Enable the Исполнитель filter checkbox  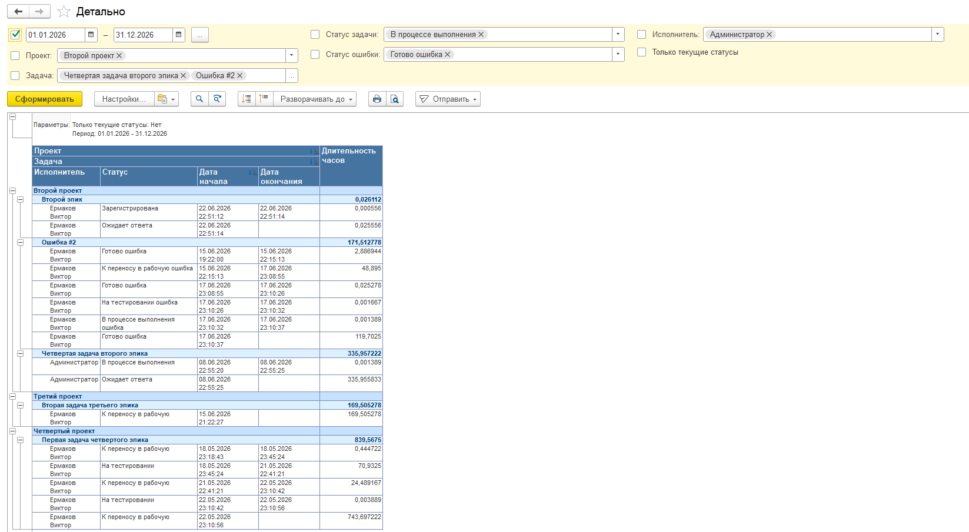click(x=642, y=34)
